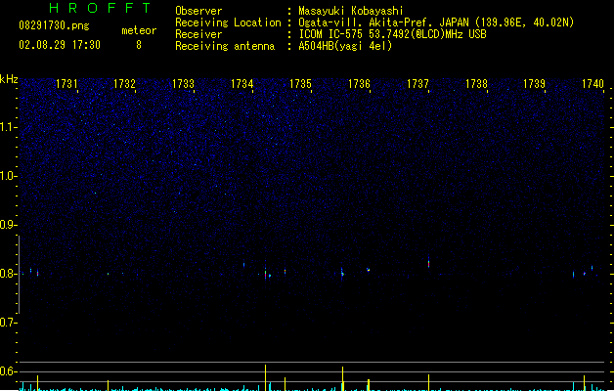
Task: Click the yellow spike below 1737 in bottom graph
Action: (x=428, y=382)
